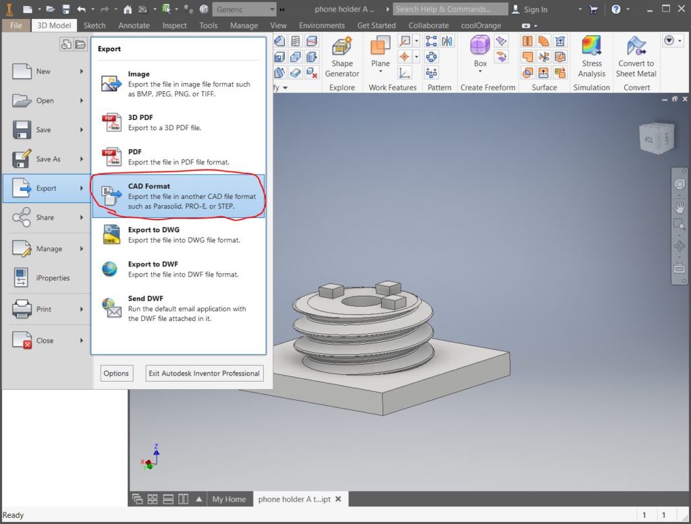Viewport: 691px width, 524px height.
Task: Open the New submenu in File menu
Action: click(47, 71)
